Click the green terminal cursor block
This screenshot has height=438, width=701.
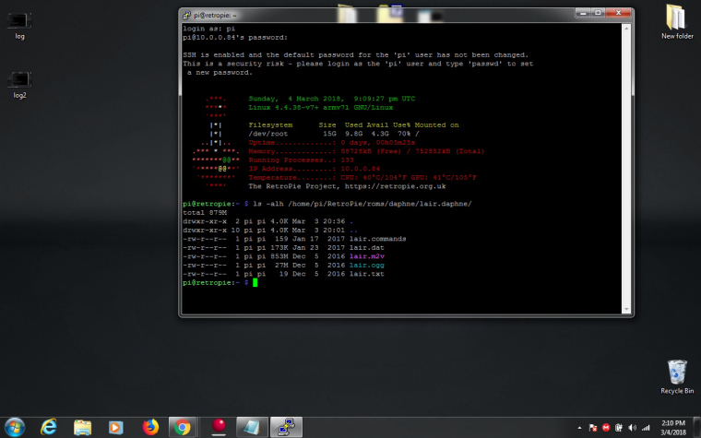point(255,282)
